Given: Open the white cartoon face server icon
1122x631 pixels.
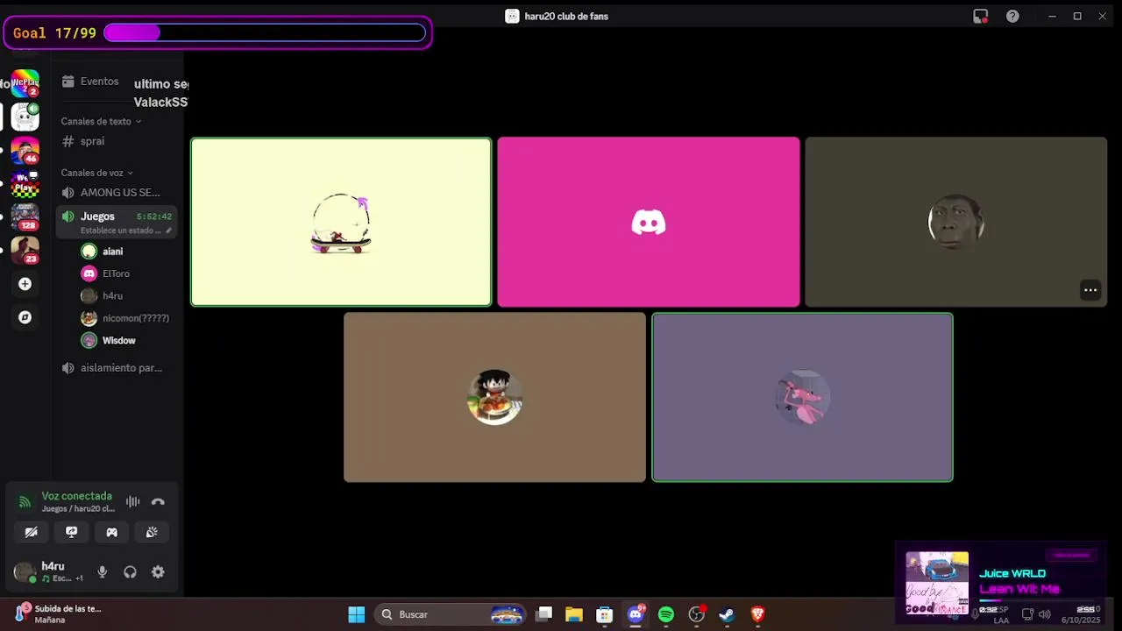Looking at the screenshot, I should [25, 117].
